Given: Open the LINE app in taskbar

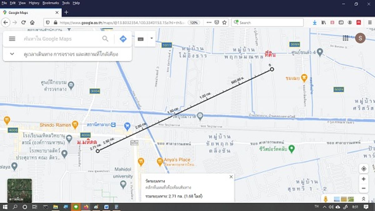Looking at the screenshot, I should click(76, 207).
